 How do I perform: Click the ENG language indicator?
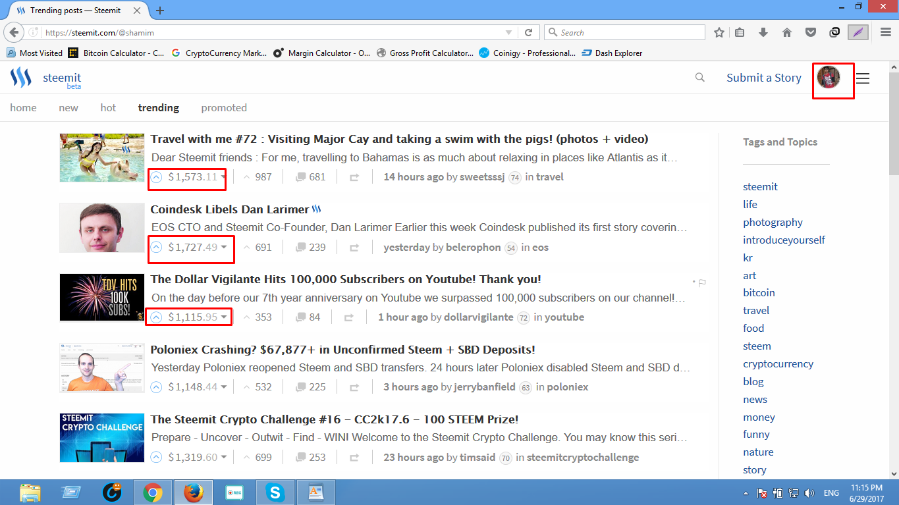pyautogui.click(x=831, y=493)
